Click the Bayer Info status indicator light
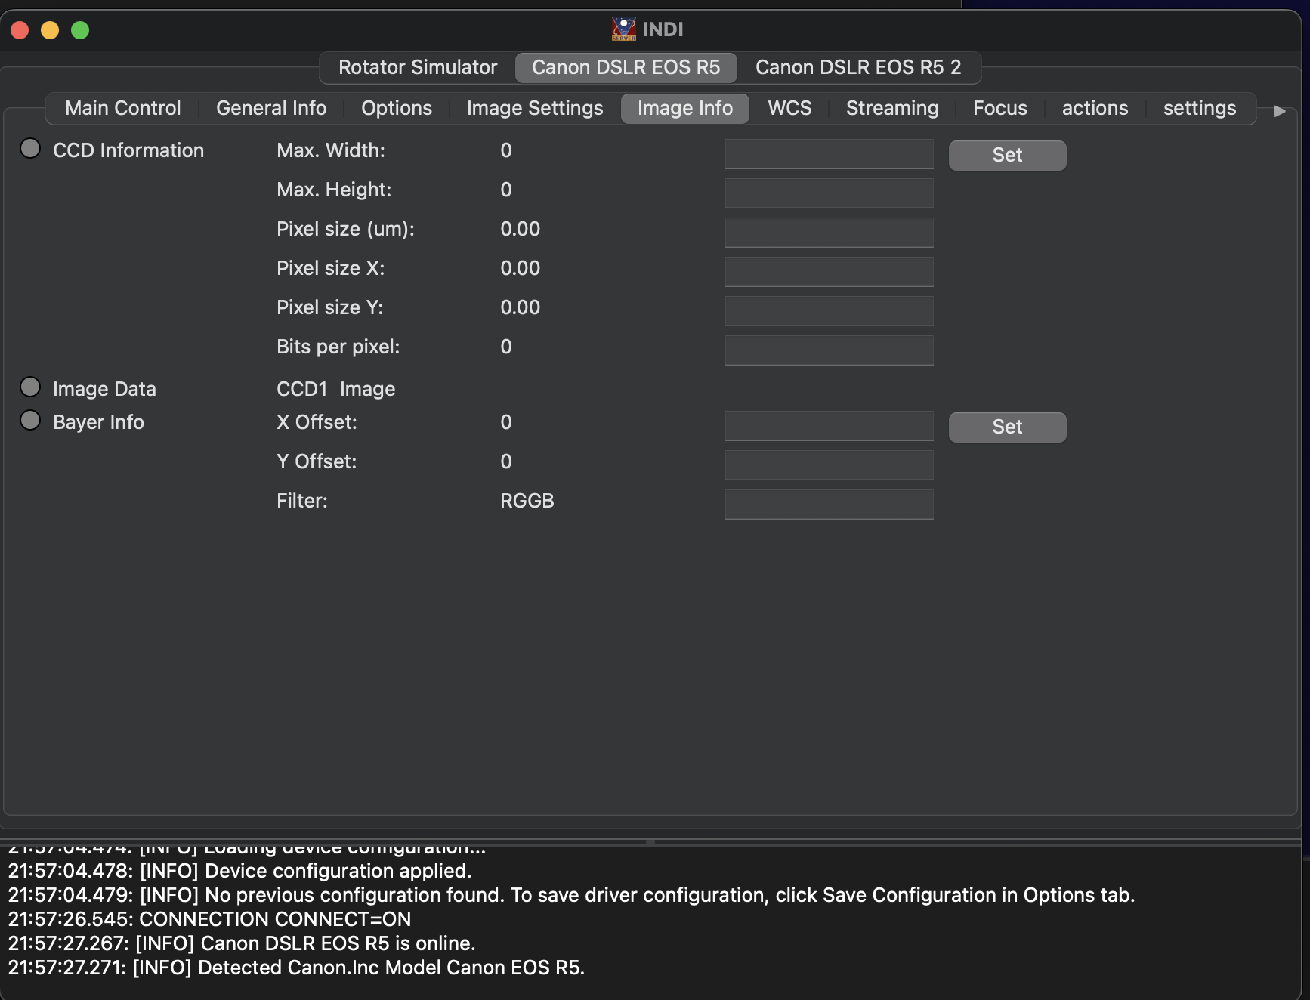This screenshot has width=1310, height=1000. 30,421
